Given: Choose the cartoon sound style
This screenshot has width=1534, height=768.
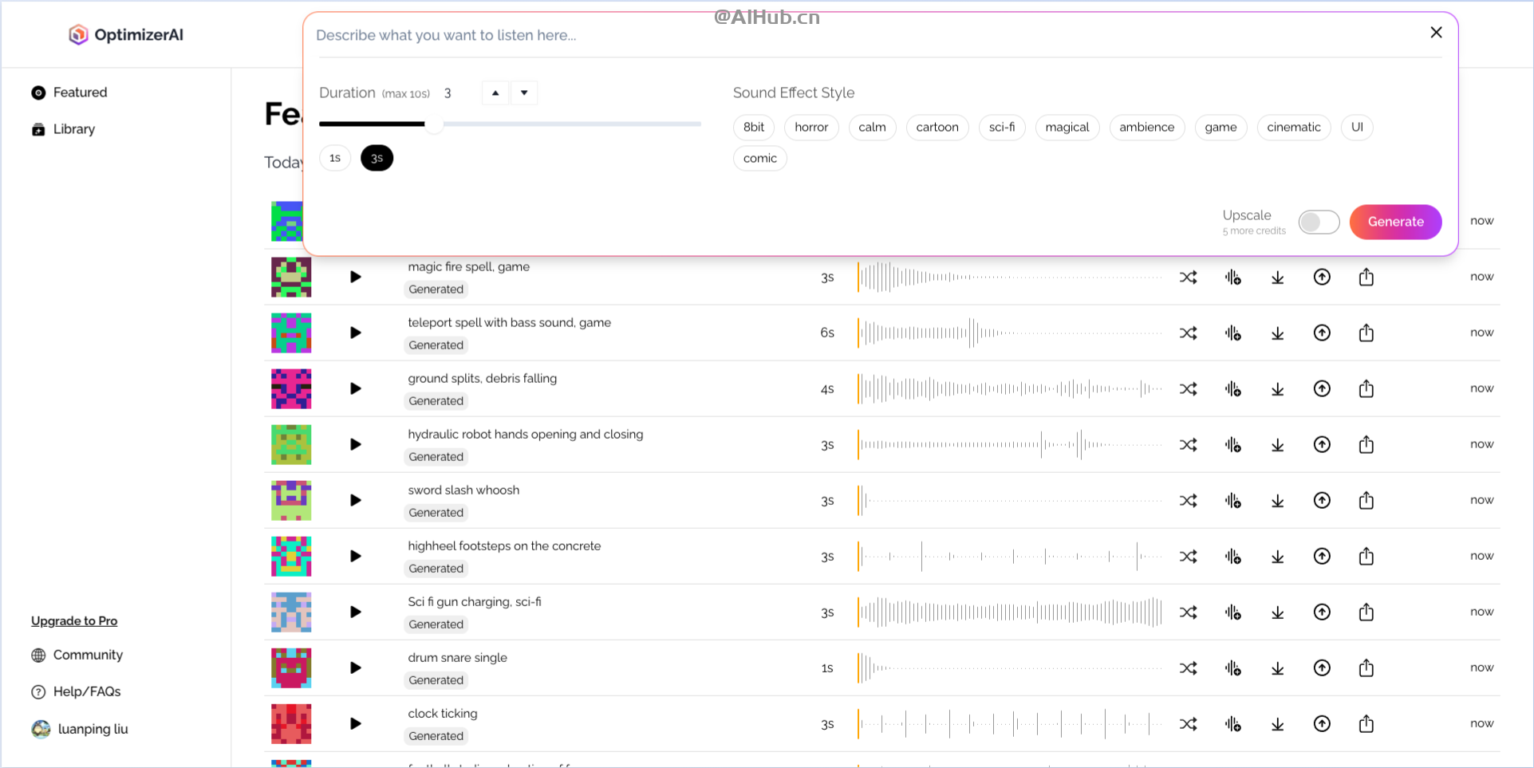Looking at the screenshot, I should (x=937, y=128).
